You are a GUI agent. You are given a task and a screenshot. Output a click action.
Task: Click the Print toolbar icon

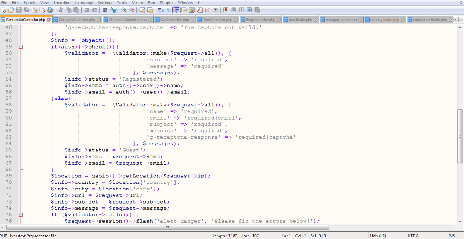point(50,11)
